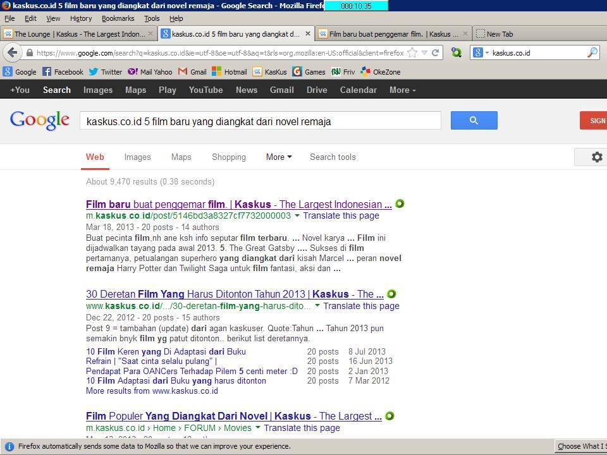Click the magnifier in the Firefox search box
The height and width of the screenshot is (455, 607).
click(x=592, y=53)
